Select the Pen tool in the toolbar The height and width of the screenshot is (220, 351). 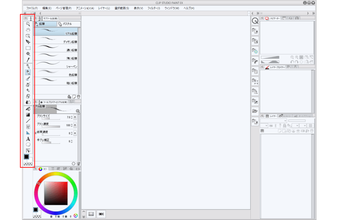[x=29, y=72]
